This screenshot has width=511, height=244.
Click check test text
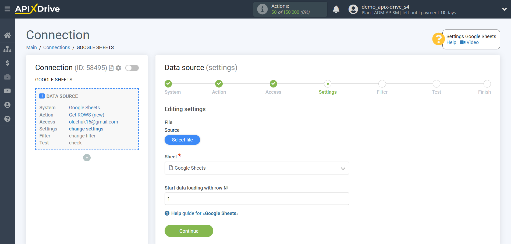coord(75,143)
